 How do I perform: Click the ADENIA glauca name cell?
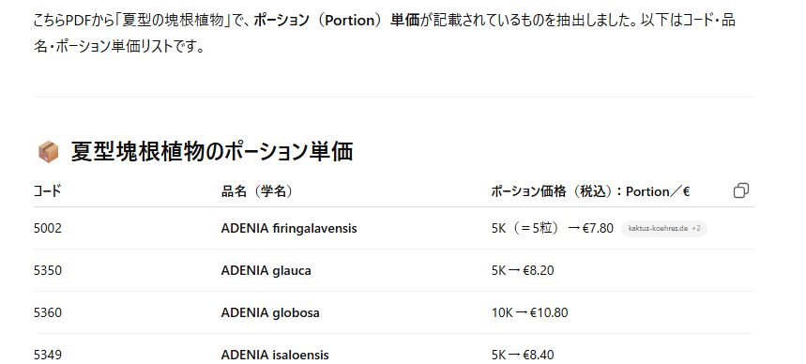[x=266, y=270]
